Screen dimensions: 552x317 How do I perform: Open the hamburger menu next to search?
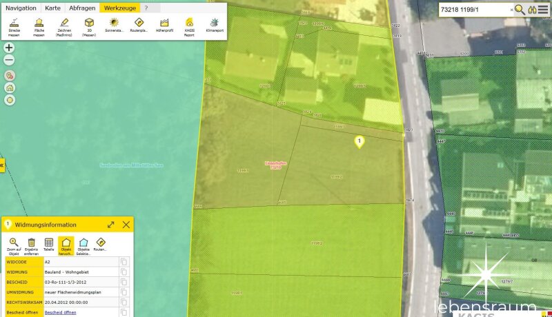(x=543, y=10)
